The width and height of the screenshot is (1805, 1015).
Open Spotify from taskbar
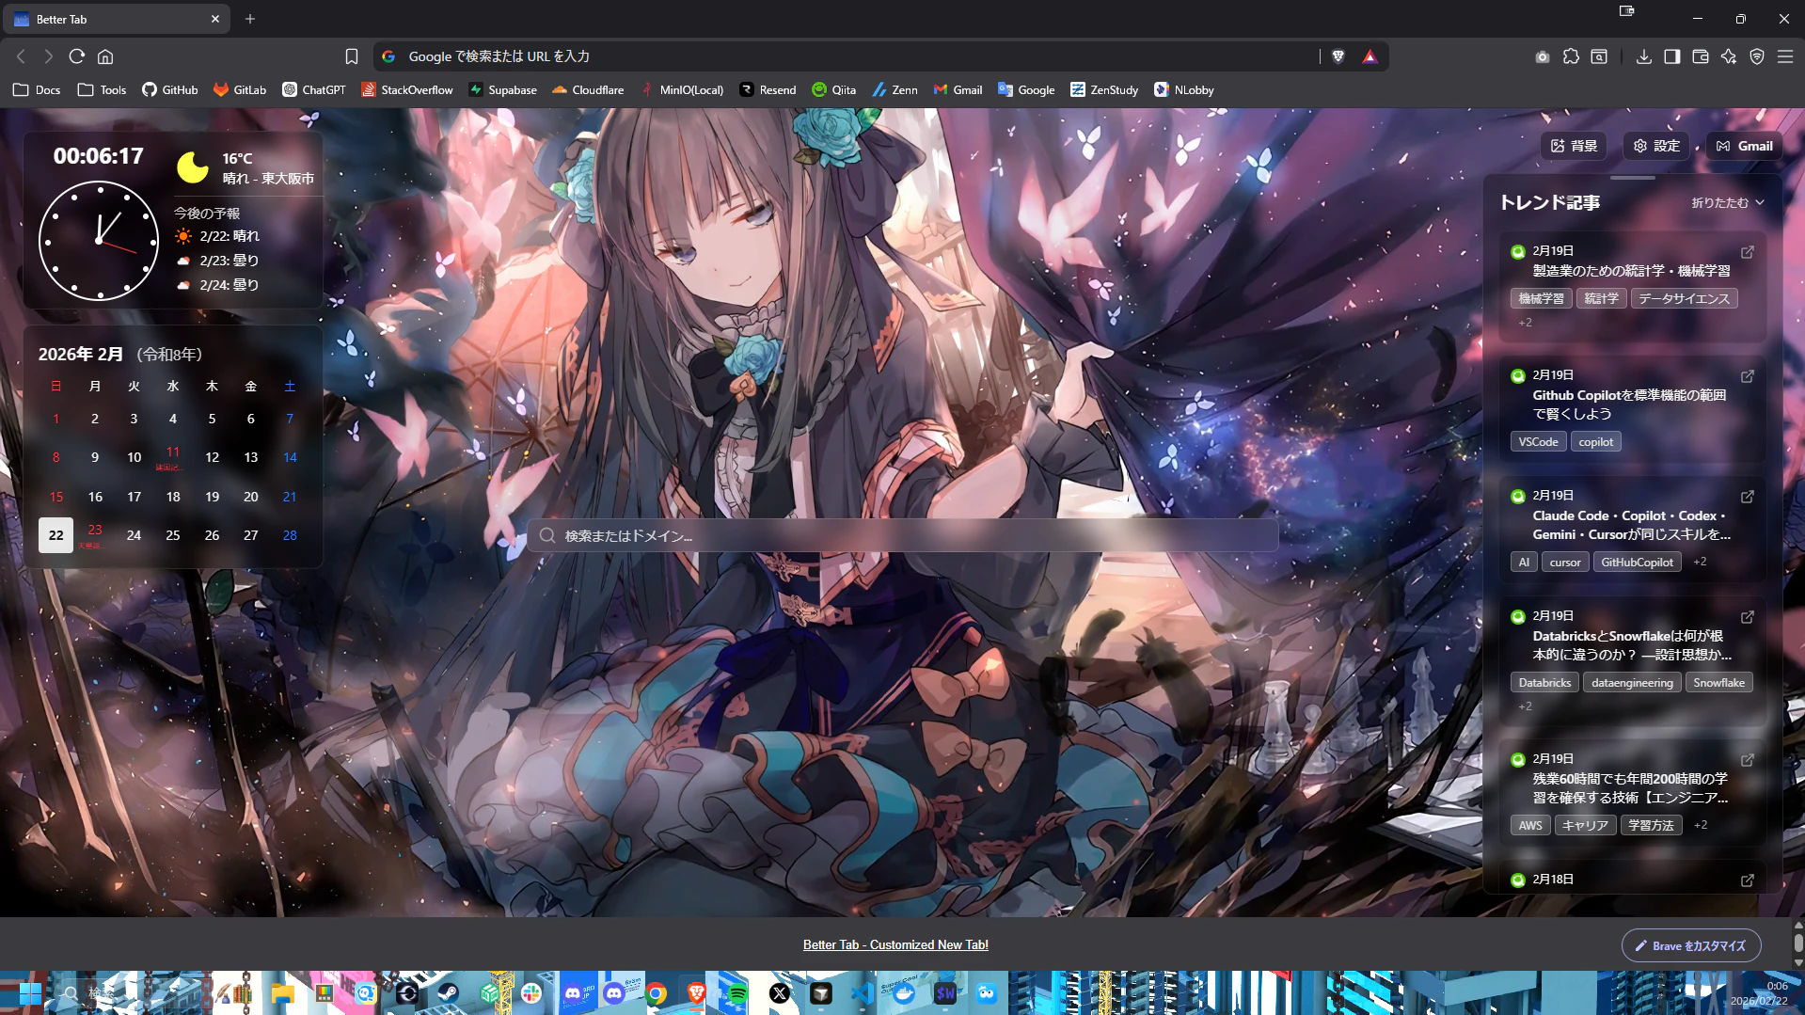(x=737, y=993)
